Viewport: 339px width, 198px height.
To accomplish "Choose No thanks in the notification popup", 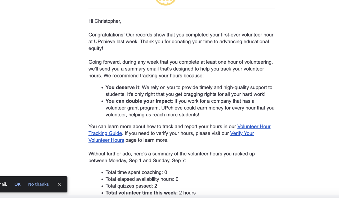I will point(38,184).
